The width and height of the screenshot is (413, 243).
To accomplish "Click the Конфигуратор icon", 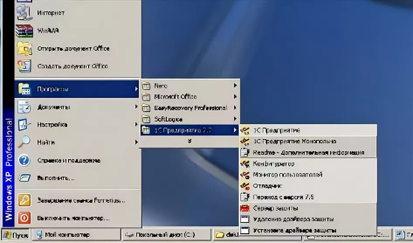I will tap(245, 163).
